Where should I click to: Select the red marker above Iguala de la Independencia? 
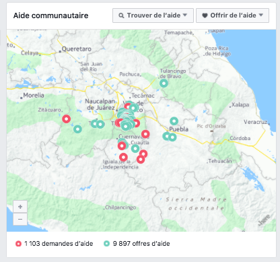pyautogui.click(x=123, y=157)
